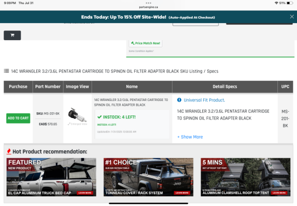The image size is (297, 206).
Task: Open the EL Cap Aluminum Truck Bed Cap banner
Action: coord(52,177)
